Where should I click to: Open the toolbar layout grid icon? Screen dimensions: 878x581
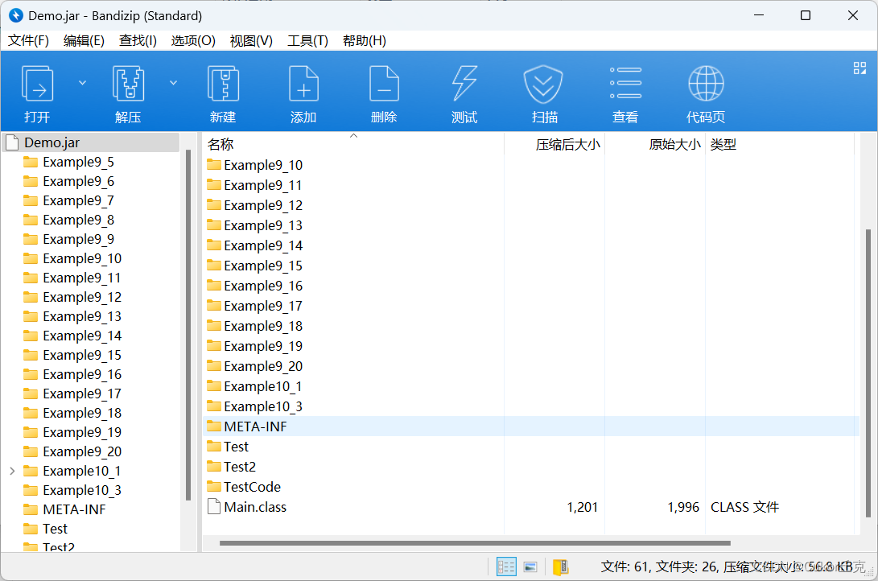(859, 68)
